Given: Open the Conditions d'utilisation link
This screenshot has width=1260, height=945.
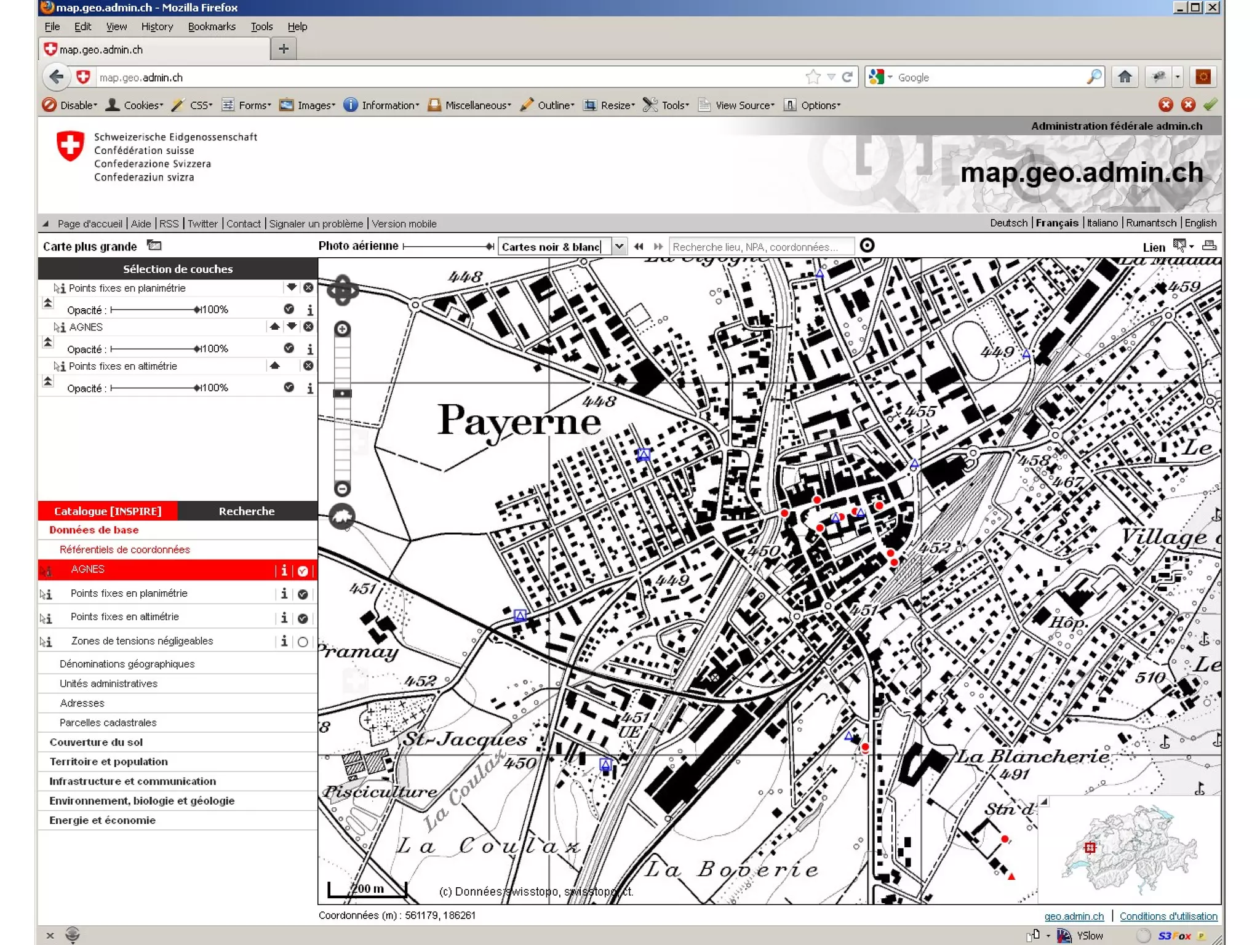Looking at the screenshot, I should (x=1168, y=916).
